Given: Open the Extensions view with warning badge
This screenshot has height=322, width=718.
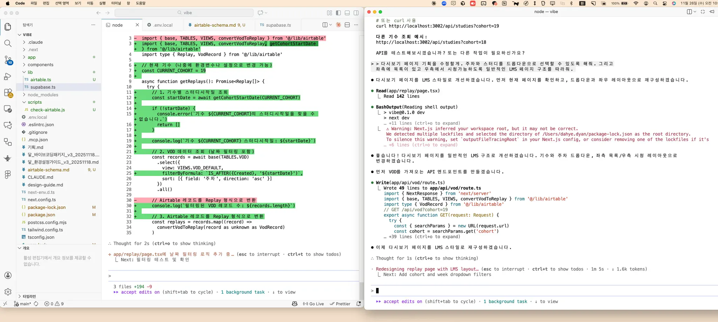Looking at the screenshot, I should coord(8,93).
